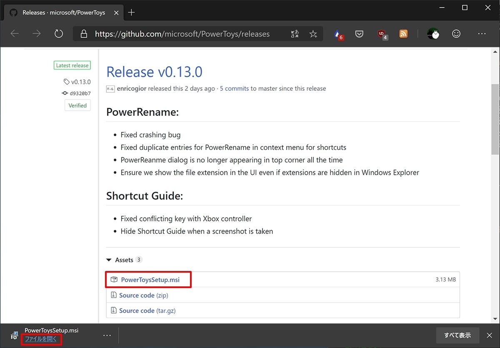Click the PowerToysSetup.msi name in the download bar
The width and height of the screenshot is (500, 348).
(51, 330)
